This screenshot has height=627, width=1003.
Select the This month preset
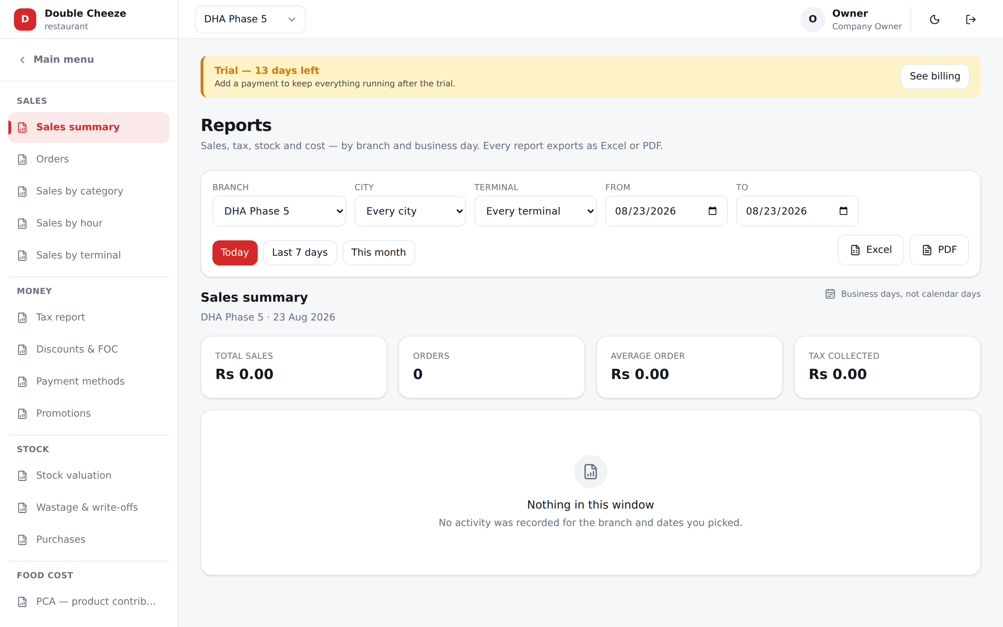click(379, 253)
